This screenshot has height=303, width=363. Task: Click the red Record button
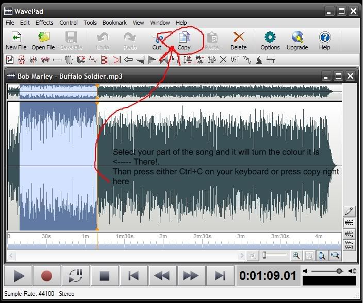point(47,276)
